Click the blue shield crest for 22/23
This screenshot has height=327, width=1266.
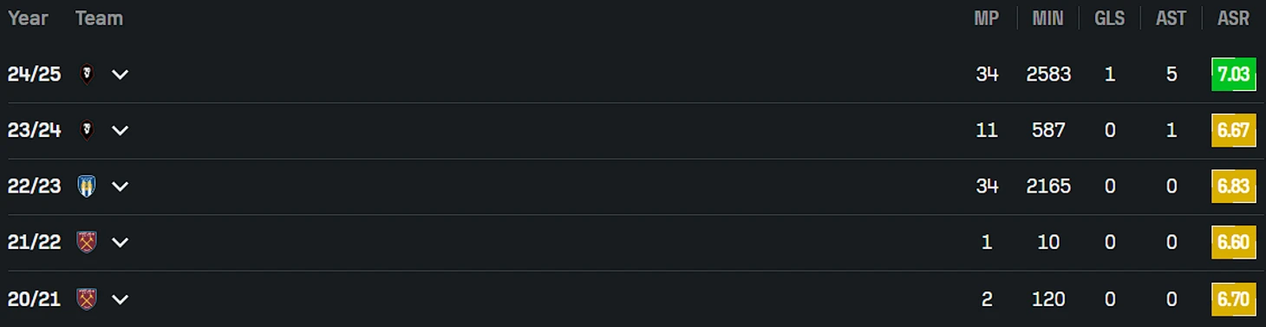pos(86,186)
